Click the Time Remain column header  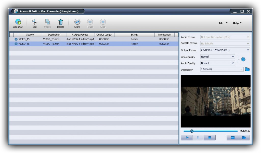pyautogui.click(x=164, y=35)
